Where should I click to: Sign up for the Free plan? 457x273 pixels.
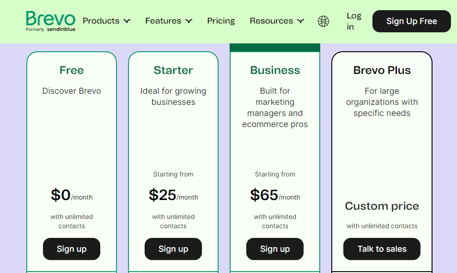(x=72, y=249)
